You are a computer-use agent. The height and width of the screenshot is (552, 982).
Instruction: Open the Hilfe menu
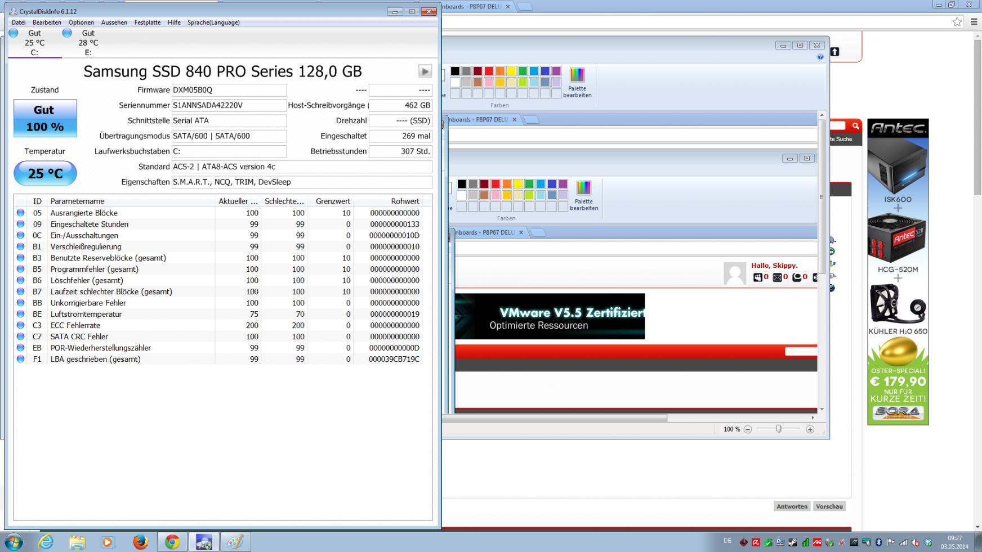click(x=174, y=23)
